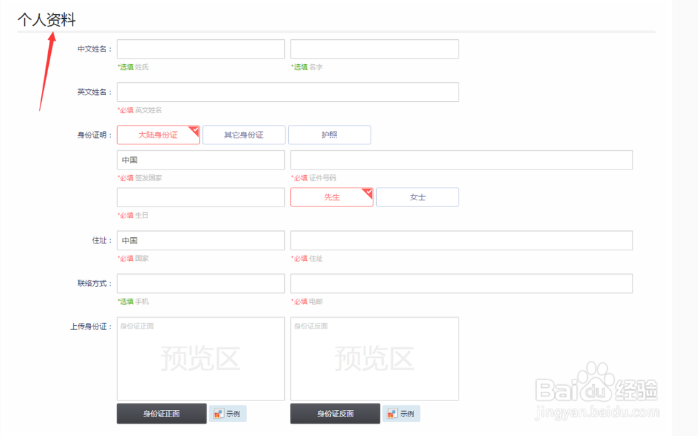
Task: Click the 中文姓名 label
Action: [x=94, y=49]
